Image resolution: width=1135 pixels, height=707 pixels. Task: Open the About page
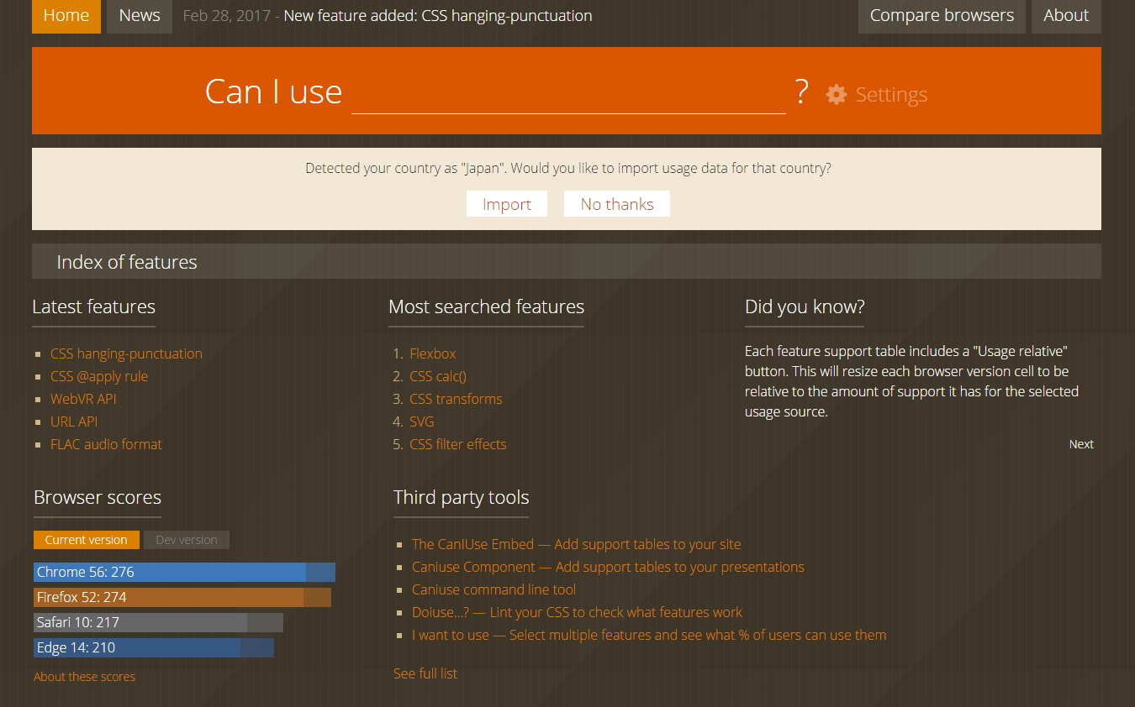(1066, 16)
